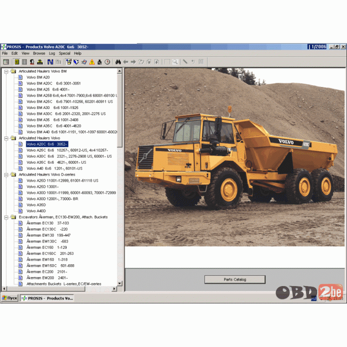Click the person head silhouette toolbar icon
Screen dimensions: 347x347
coord(32,62)
